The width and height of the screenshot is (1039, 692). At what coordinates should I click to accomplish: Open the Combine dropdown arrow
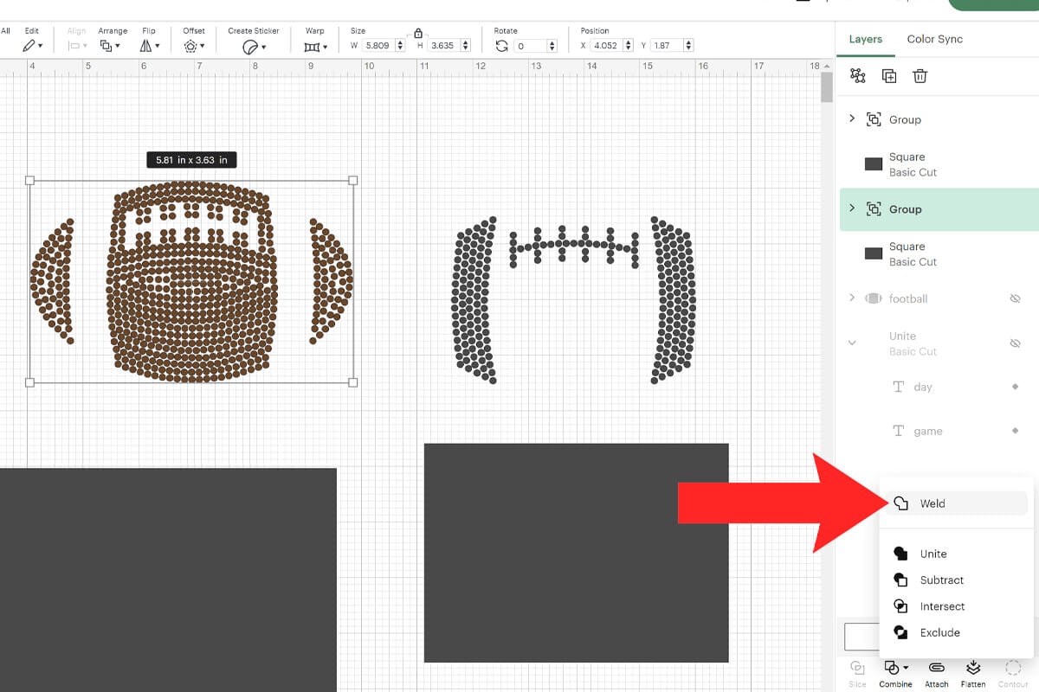coord(906,668)
